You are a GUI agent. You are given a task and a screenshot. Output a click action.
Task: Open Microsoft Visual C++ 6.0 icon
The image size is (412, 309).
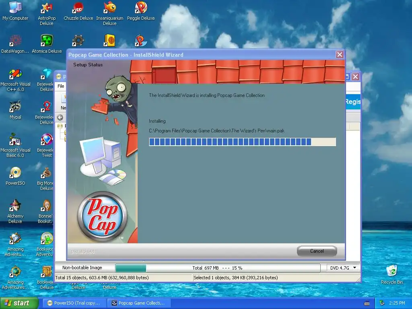click(x=15, y=80)
